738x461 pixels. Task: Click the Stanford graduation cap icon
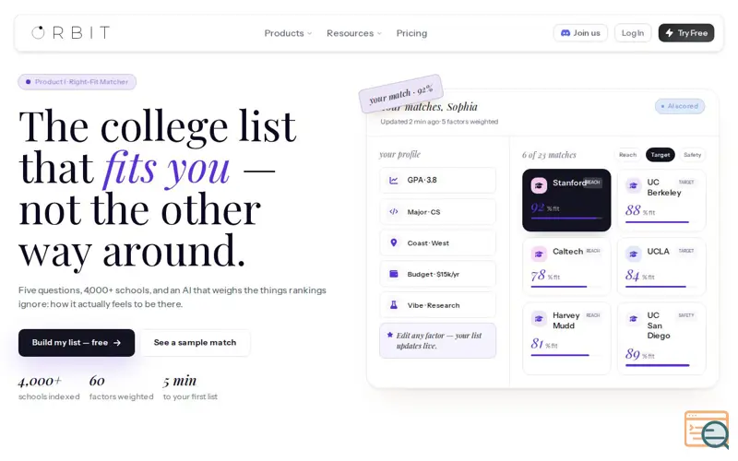coord(539,185)
